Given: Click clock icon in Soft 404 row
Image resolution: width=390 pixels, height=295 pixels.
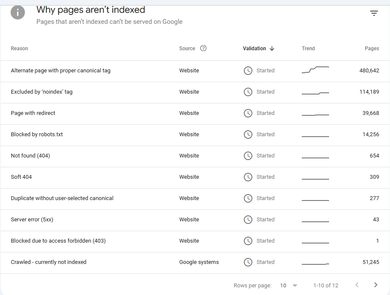Looking at the screenshot, I should pyautogui.click(x=248, y=177).
